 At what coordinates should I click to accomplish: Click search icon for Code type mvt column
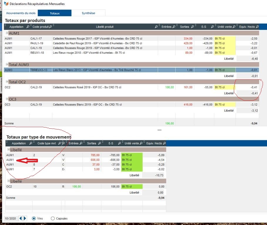click(60, 144)
